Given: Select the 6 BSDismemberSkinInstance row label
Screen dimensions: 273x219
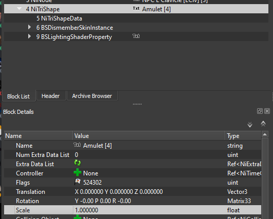Looking at the screenshot, I should [x=75, y=28].
